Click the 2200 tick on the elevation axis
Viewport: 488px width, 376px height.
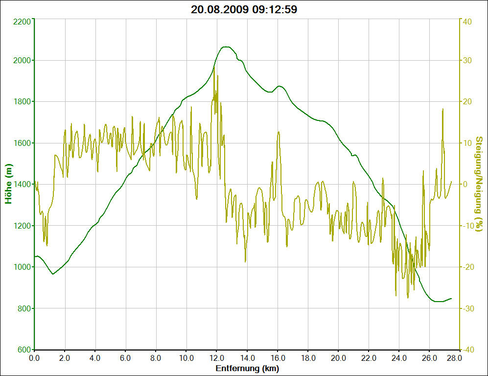coord(22,22)
